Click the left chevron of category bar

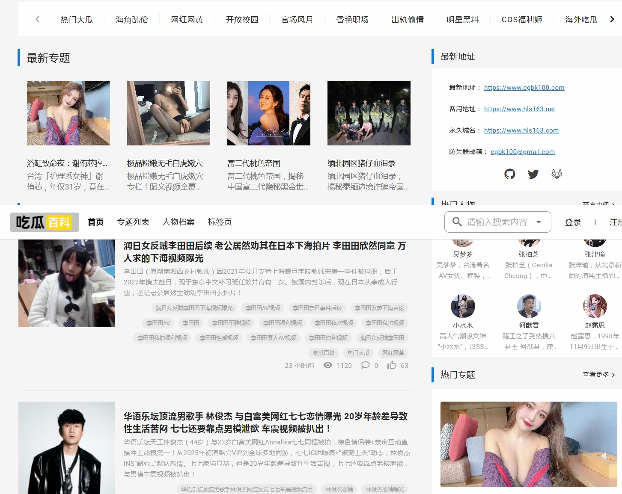[x=38, y=19]
